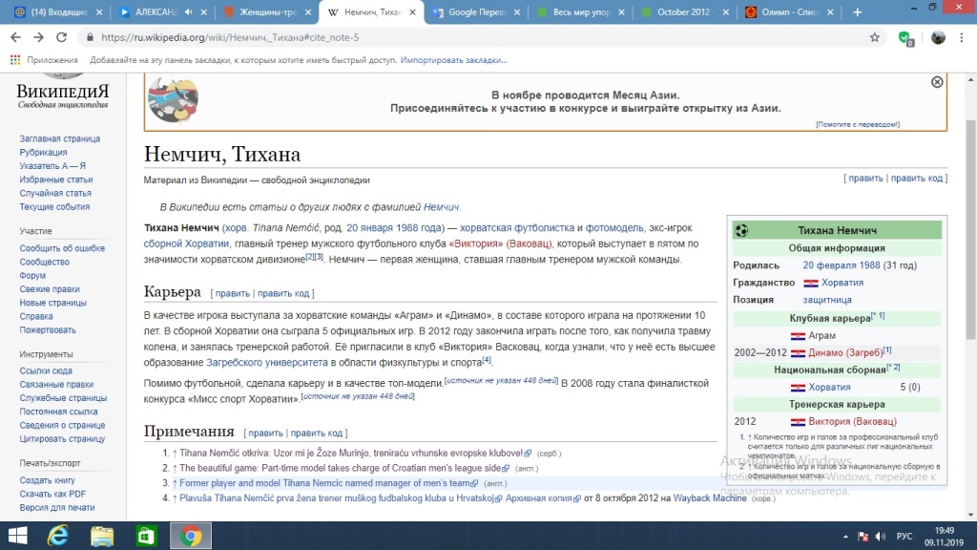Open хорватская футболистка link
Viewport: 977px width, 550px height.
tap(517, 227)
